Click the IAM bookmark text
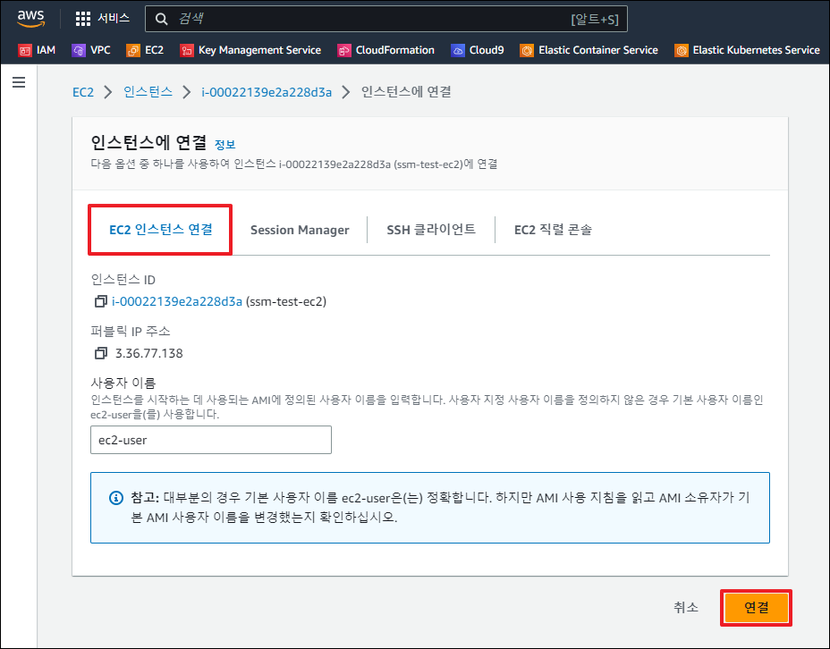Screen dimensions: 830x649 coord(46,50)
